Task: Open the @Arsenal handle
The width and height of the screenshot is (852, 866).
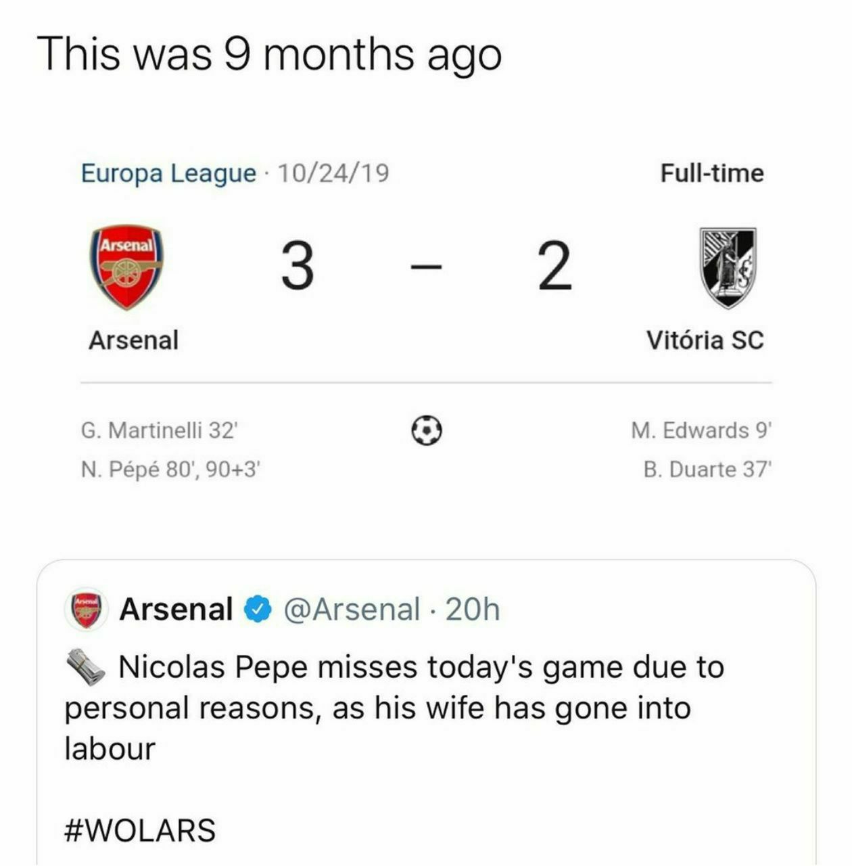Action: pyautogui.click(x=352, y=610)
